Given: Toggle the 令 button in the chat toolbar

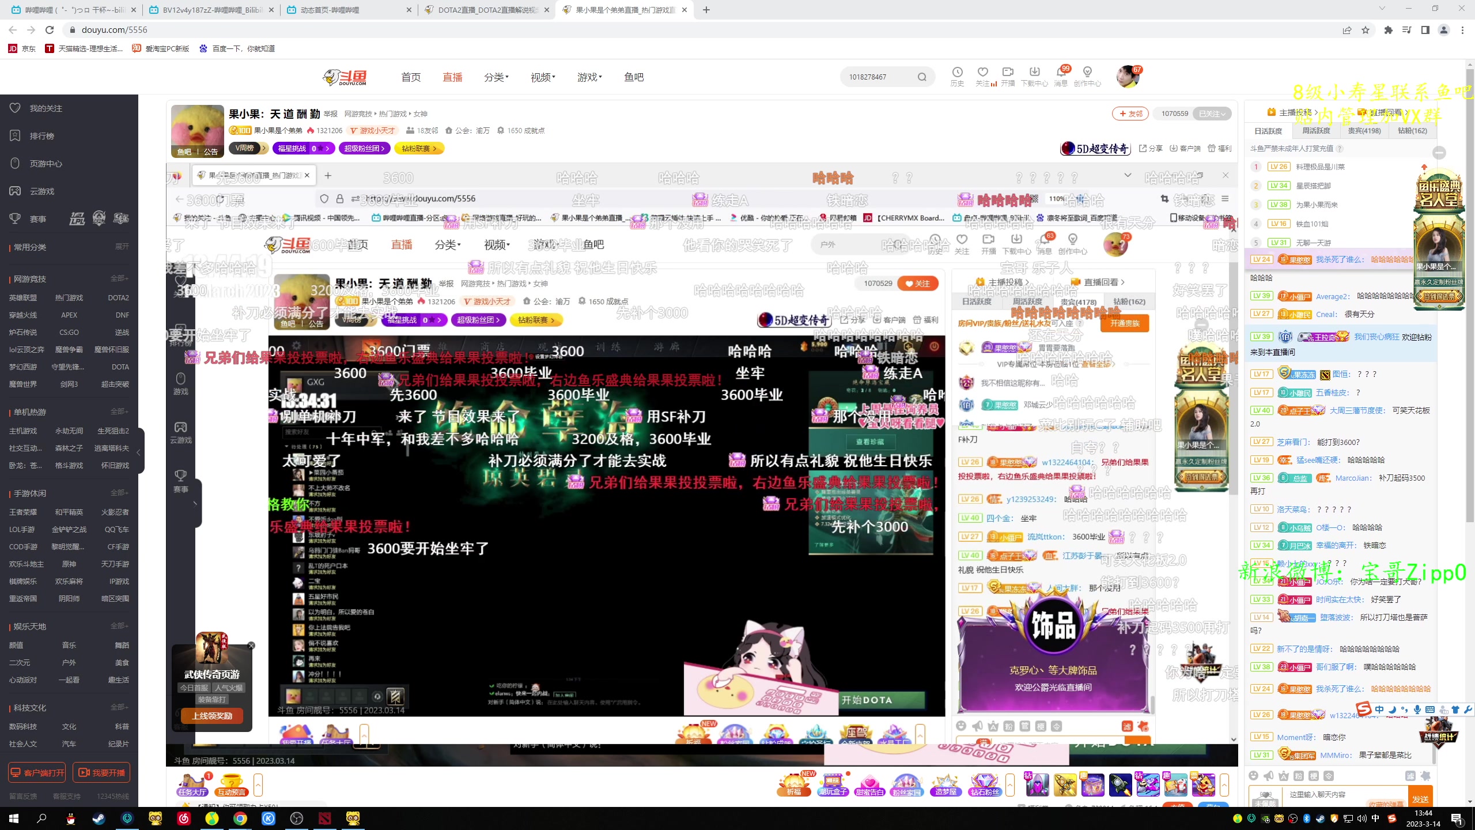Looking at the screenshot, I should click(1329, 776).
